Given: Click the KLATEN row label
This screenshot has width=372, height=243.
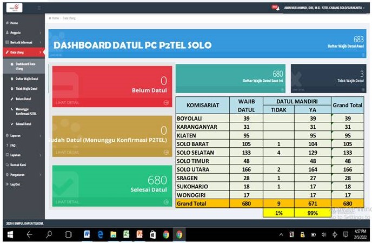Looking at the screenshot, I should pos(186,136).
